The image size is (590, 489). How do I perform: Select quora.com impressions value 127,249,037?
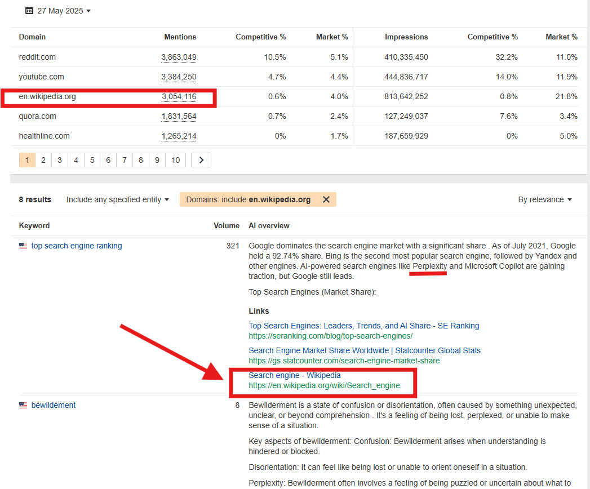click(x=406, y=116)
